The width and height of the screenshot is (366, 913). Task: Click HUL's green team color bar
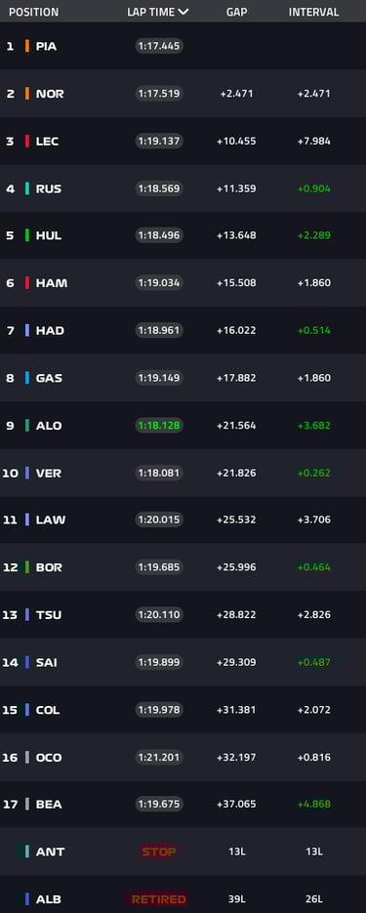pos(26,235)
